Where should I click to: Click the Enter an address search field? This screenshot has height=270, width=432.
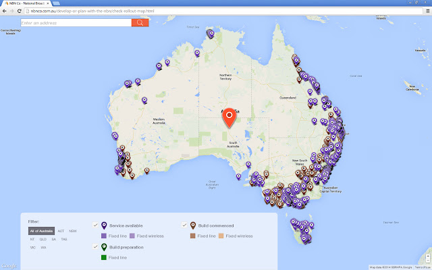point(76,22)
